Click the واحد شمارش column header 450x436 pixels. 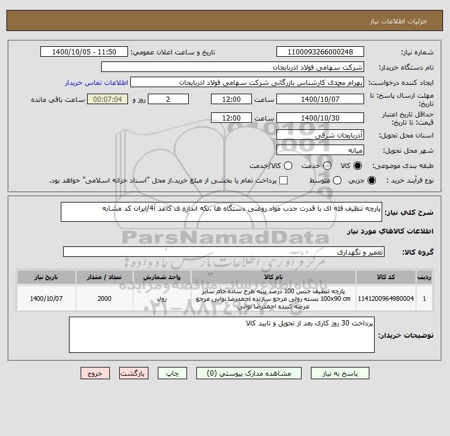click(x=162, y=277)
